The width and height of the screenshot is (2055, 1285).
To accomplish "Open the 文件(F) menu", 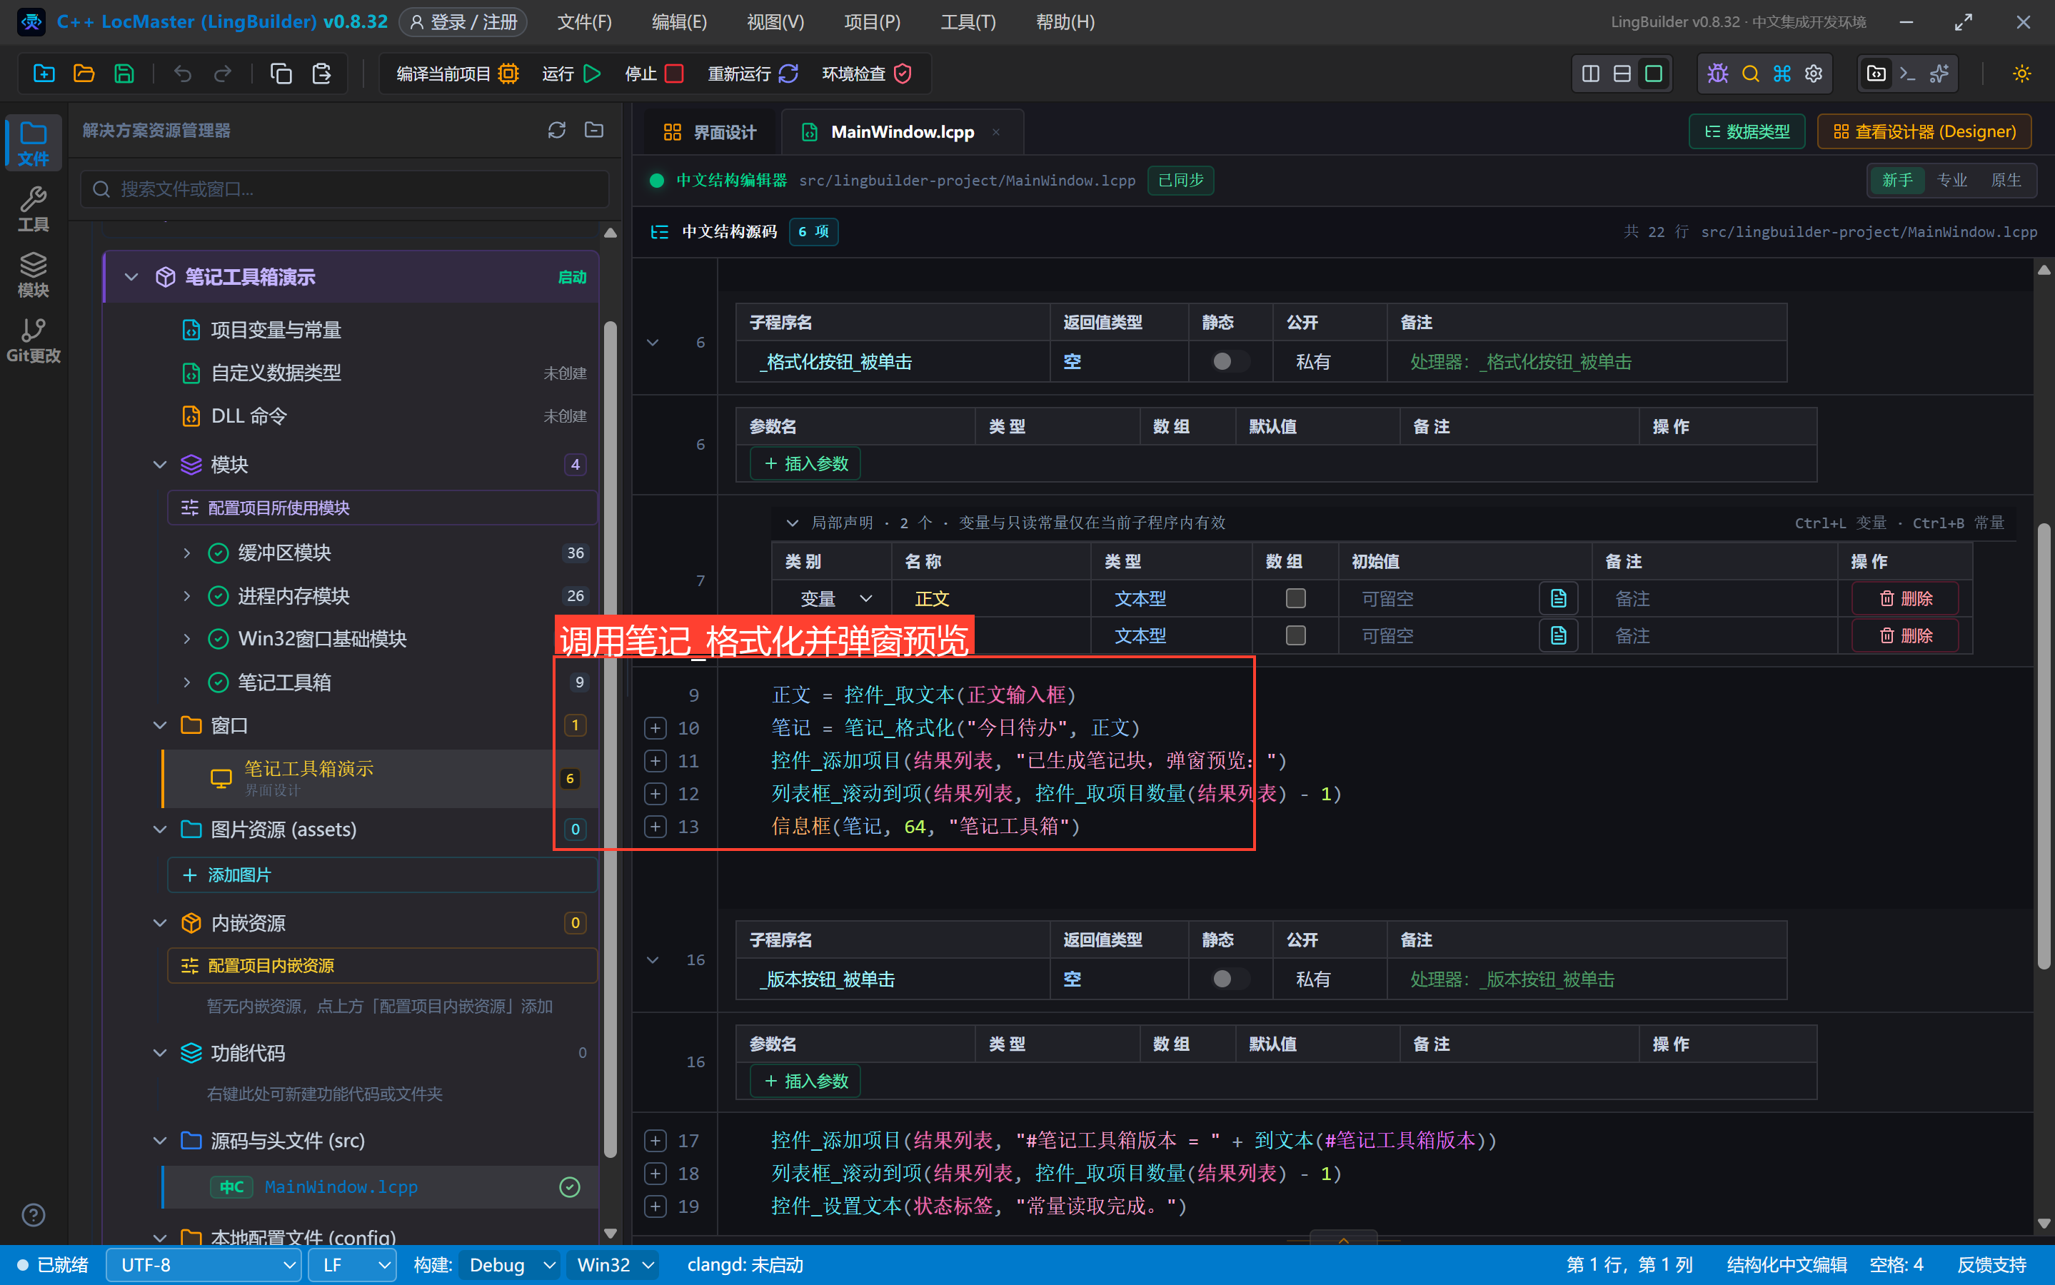I will pyautogui.click(x=584, y=22).
